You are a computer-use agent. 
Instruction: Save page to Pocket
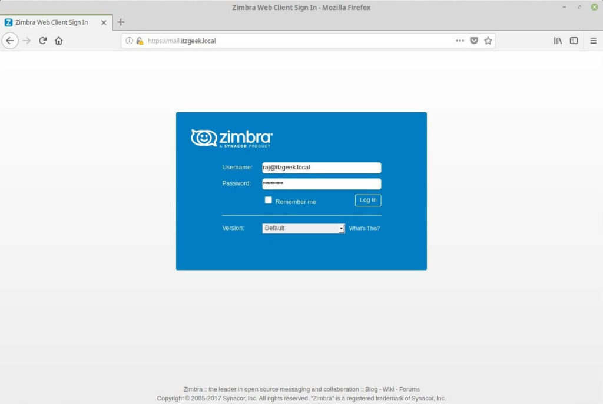tap(474, 41)
